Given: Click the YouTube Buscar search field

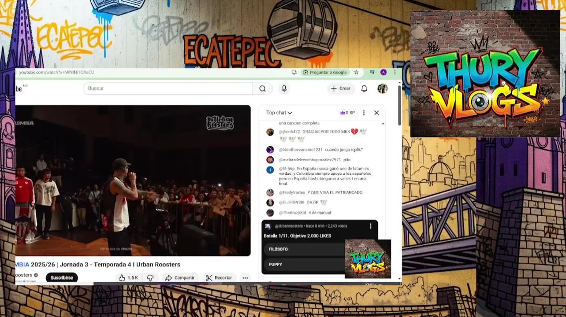Looking at the screenshot, I should [168, 88].
